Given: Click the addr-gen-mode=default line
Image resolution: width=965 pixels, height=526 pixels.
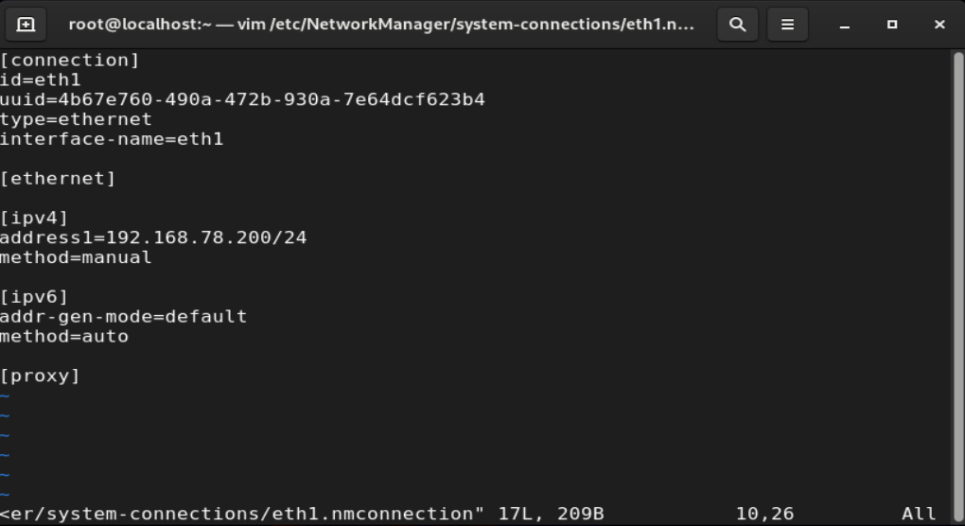Looking at the screenshot, I should coord(123,316).
